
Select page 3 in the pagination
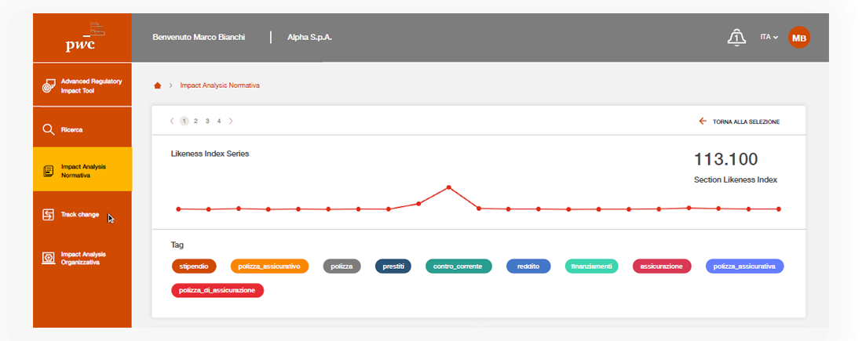pyautogui.click(x=207, y=122)
